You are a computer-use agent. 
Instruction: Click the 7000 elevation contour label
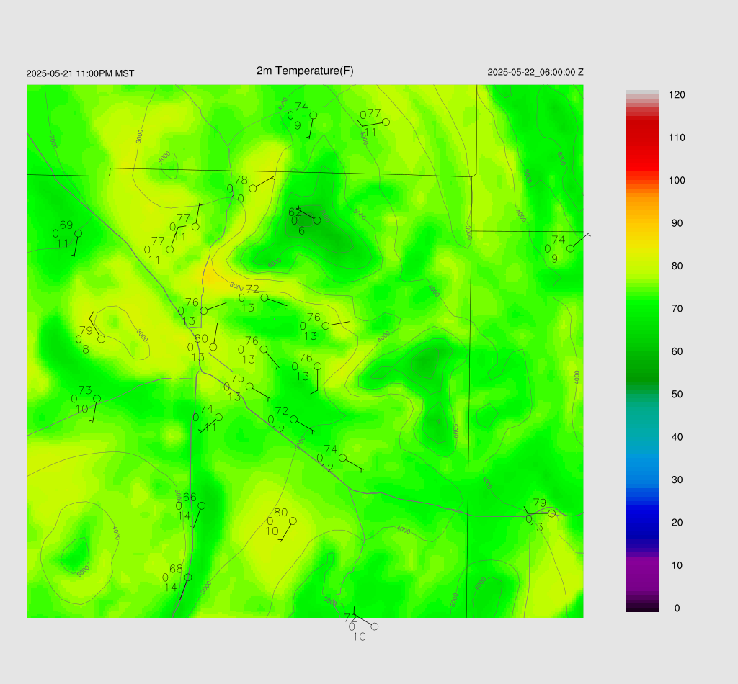(x=325, y=217)
